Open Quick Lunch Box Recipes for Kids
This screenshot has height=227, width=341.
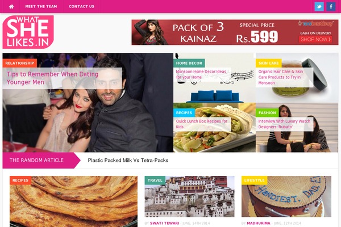pyautogui.click(x=202, y=124)
